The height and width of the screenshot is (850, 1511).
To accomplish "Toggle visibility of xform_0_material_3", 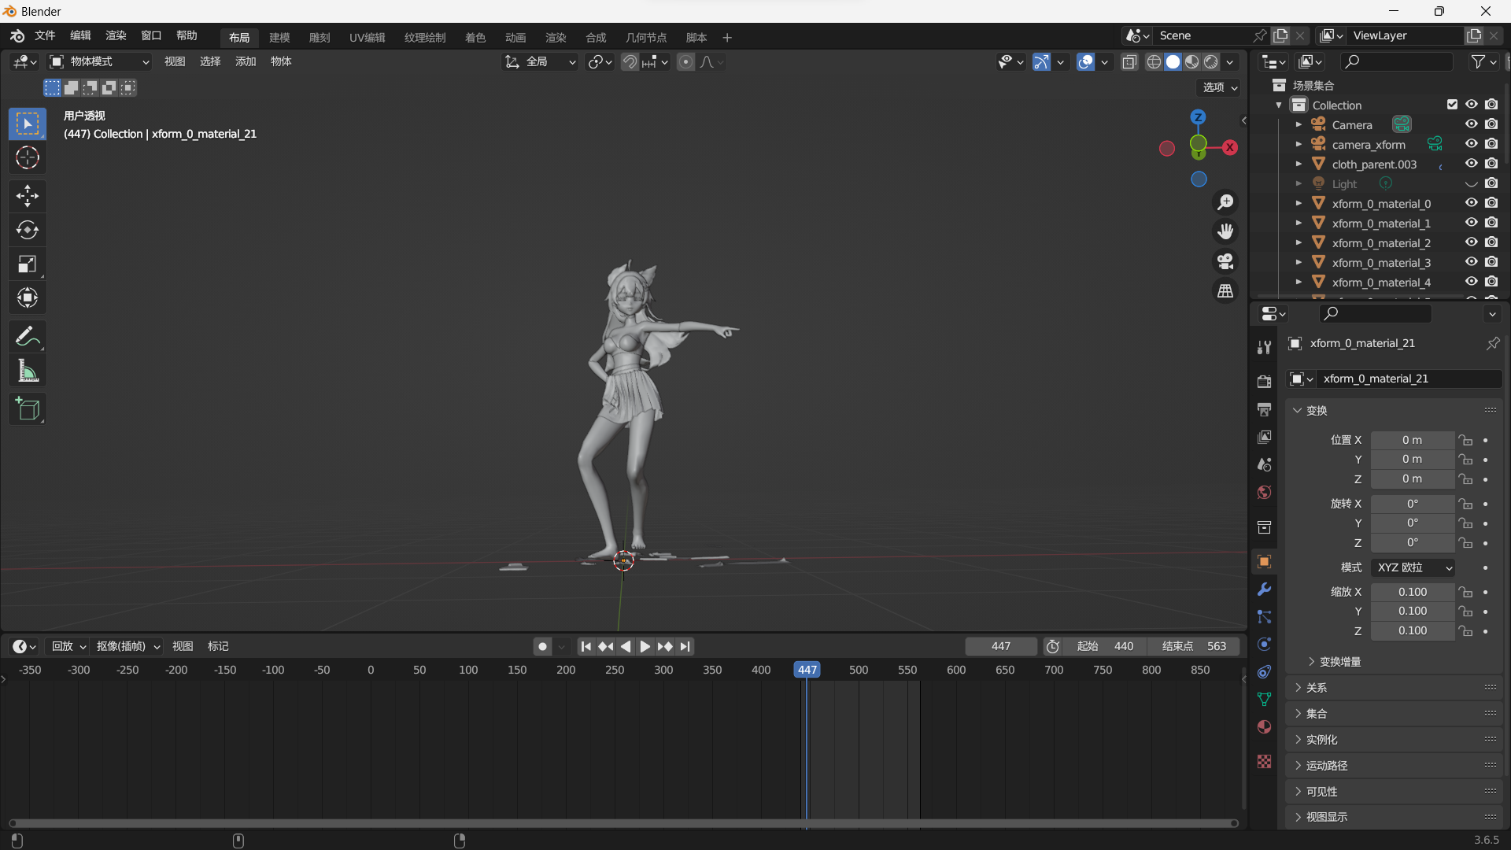I will pyautogui.click(x=1471, y=262).
